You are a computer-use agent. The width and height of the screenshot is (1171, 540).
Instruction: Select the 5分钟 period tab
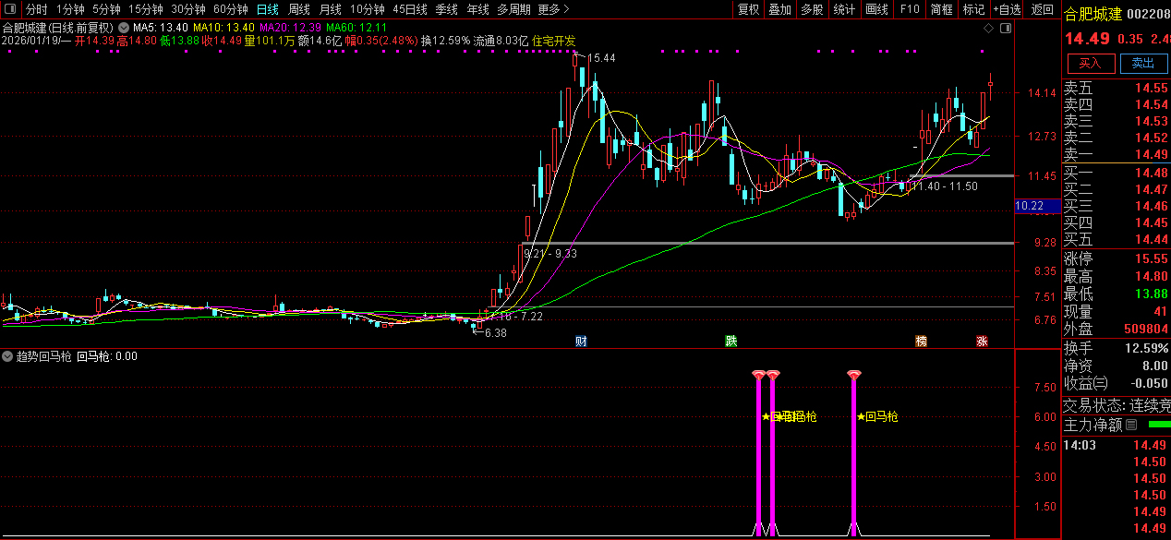tap(106, 9)
